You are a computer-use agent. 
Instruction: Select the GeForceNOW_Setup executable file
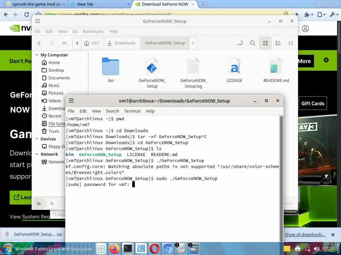pos(152,73)
